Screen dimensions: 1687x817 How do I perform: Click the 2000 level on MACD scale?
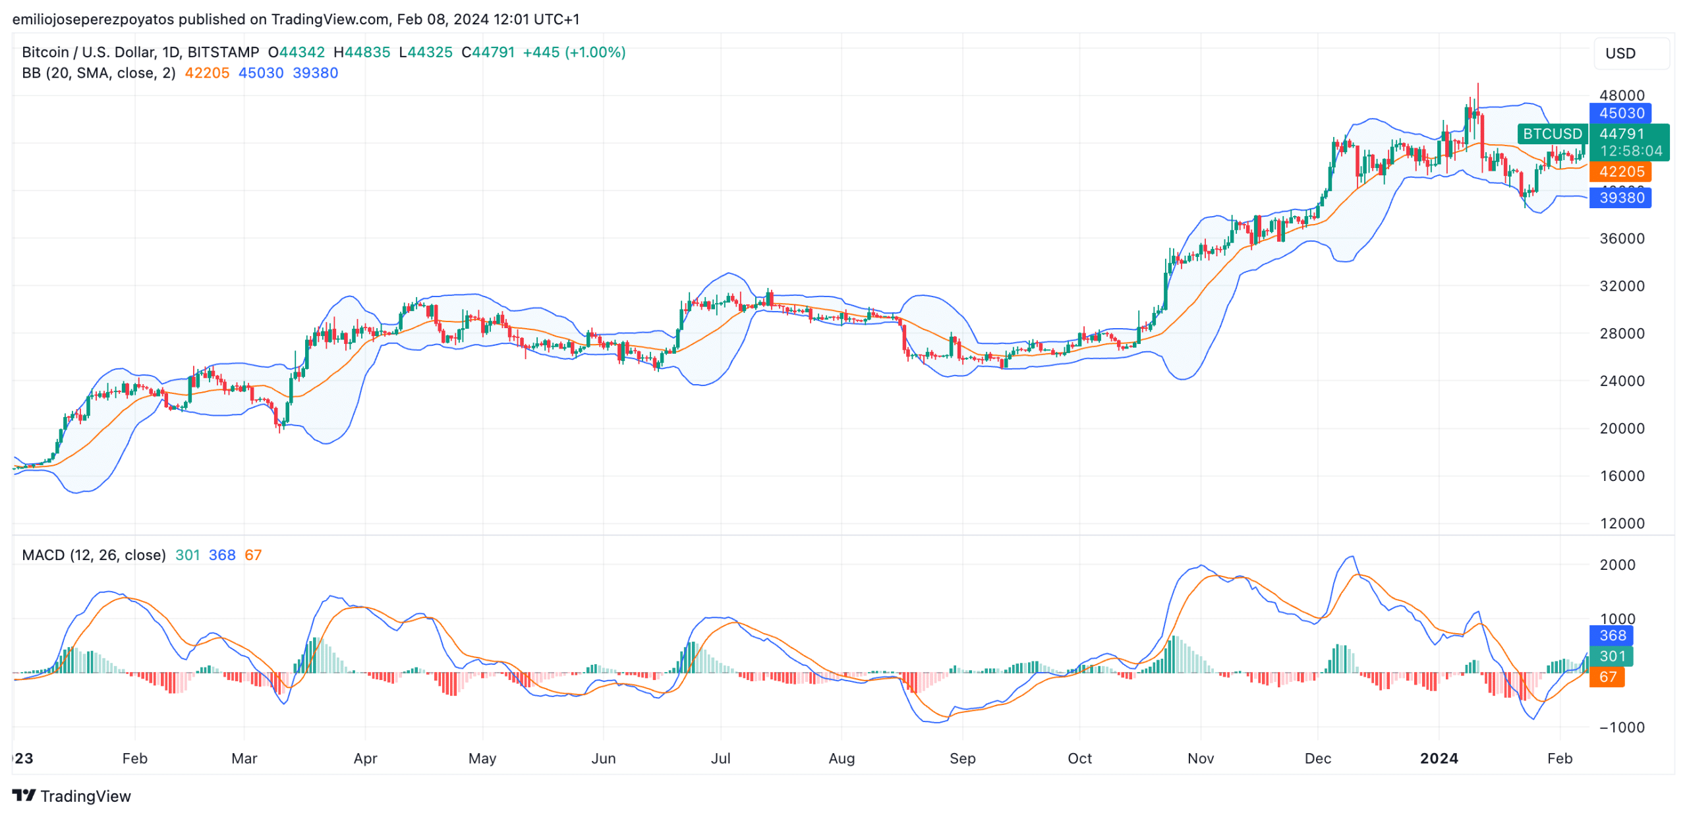tap(1617, 565)
